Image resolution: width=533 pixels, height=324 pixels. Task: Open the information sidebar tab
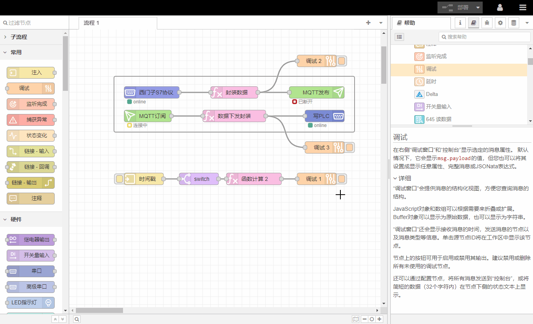(460, 23)
